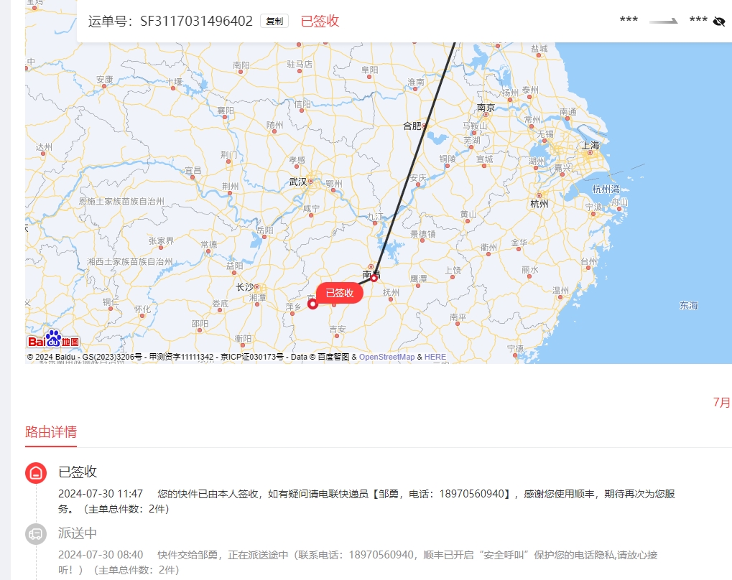Click the 合肥 city label on the map

coord(412,126)
